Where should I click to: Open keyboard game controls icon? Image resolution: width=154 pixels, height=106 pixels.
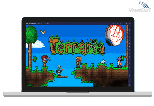(x=129, y=40)
